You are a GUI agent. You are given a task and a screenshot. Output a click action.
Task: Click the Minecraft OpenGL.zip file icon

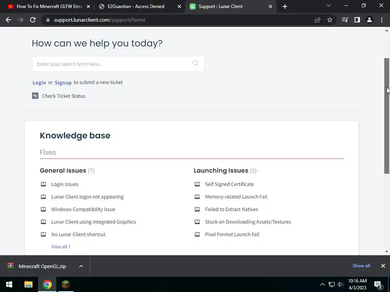click(11, 266)
